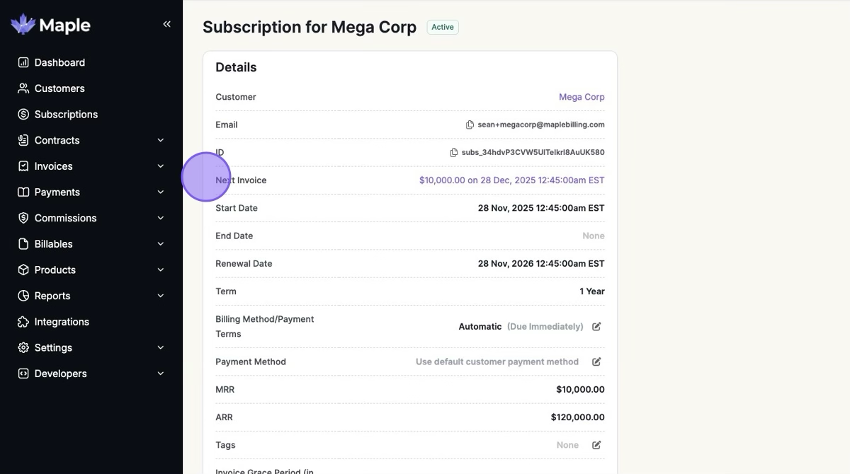Open the Integrations page
Screen dimensions: 850x474
tap(62, 322)
